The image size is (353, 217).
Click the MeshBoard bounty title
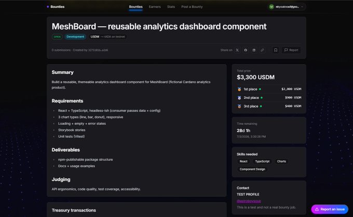click(x=159, y=26)
